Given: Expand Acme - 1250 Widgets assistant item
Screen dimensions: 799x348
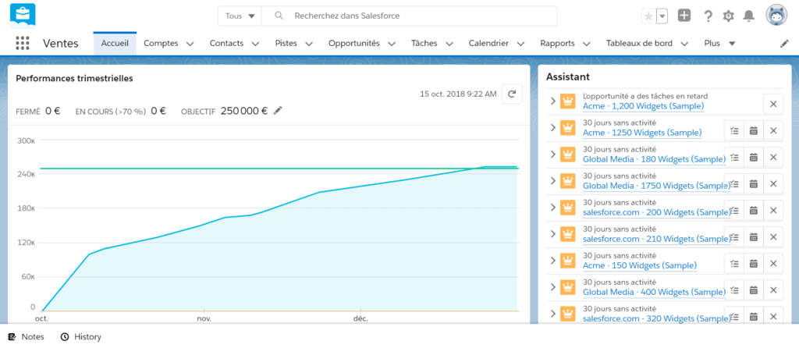Looking at the screenshot, I should click(x=552, y=127).
